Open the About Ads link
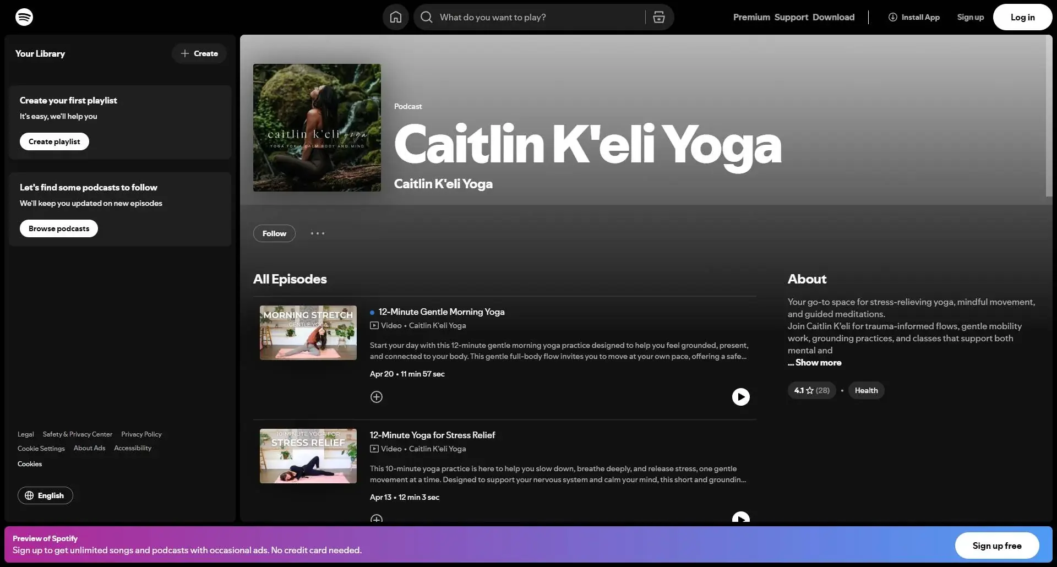The width and height of the screenshot is (1057, 567). (x=90, y=448)
